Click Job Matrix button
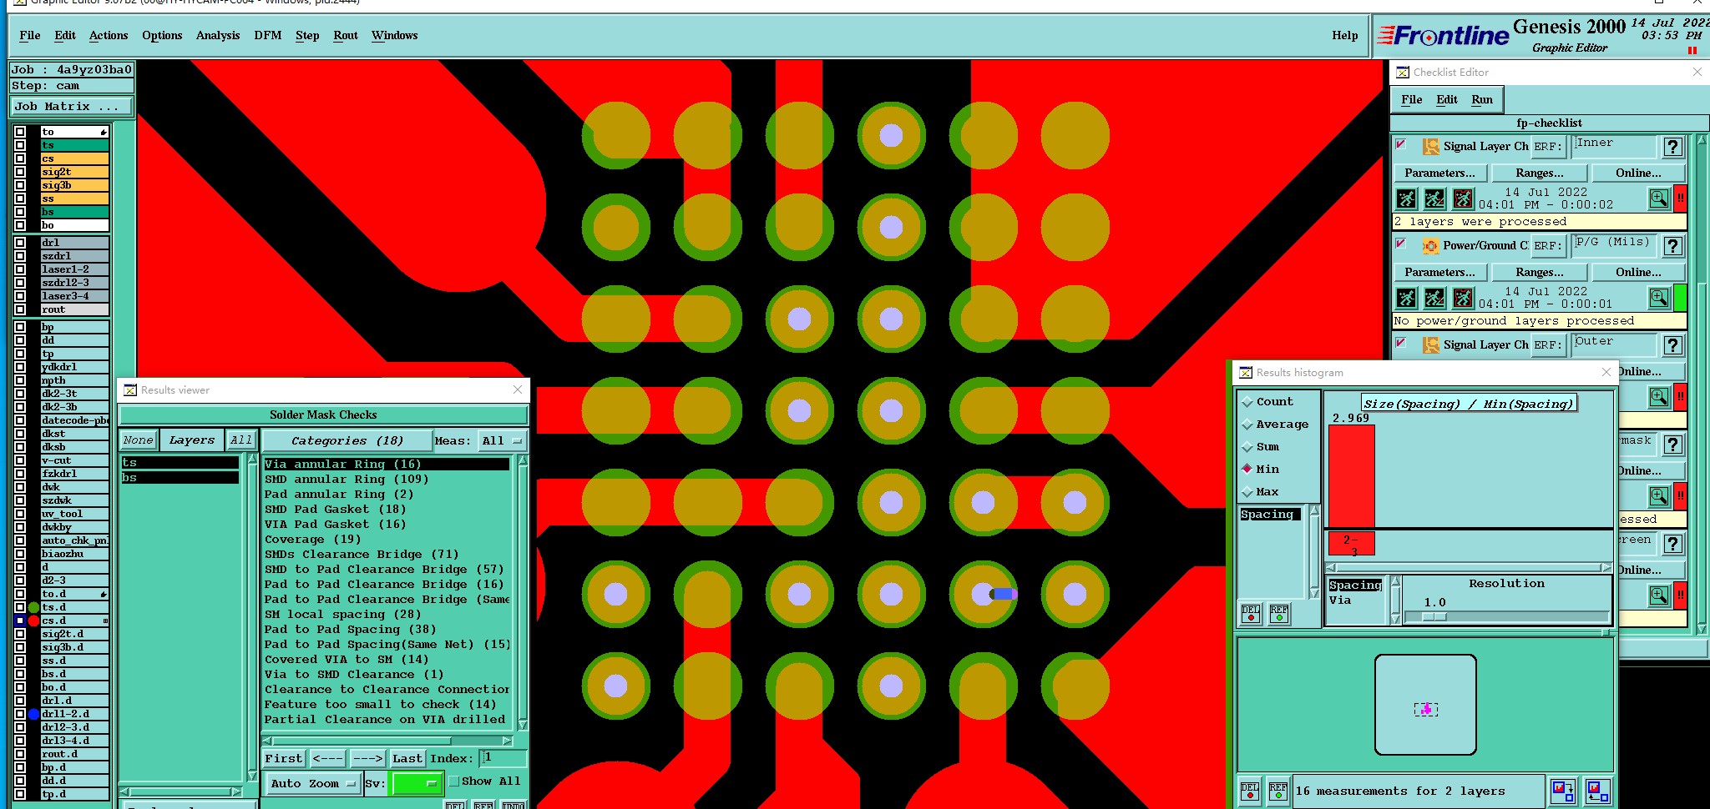The height and width of the screenshot is (809, 1710). [x=71, y=106]
